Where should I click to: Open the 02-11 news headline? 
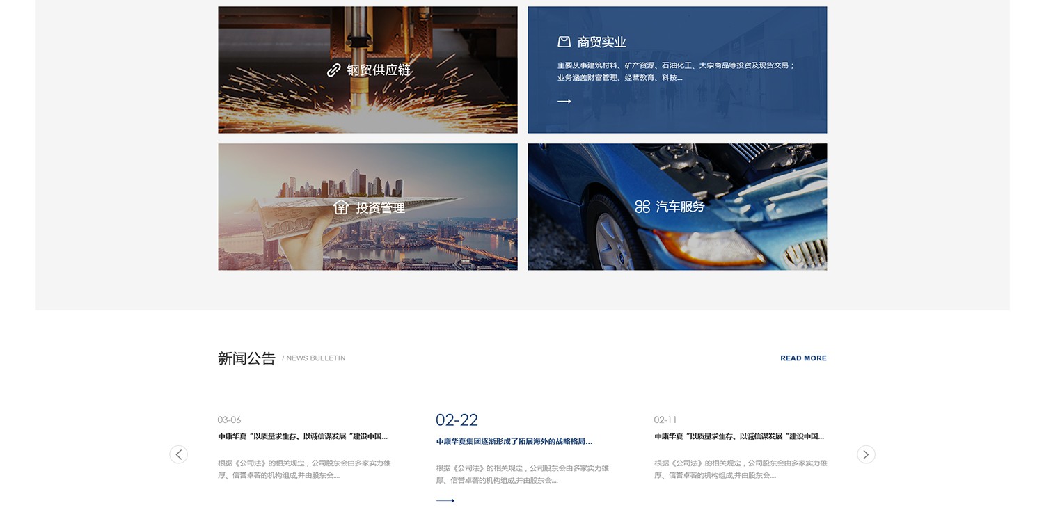(739, 437)
